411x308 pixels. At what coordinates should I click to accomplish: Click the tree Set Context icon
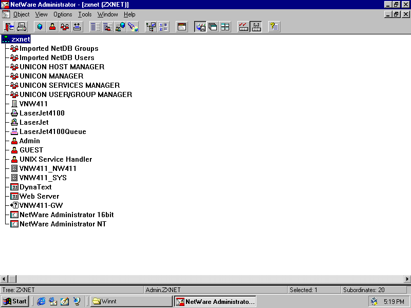click(151, 27)
